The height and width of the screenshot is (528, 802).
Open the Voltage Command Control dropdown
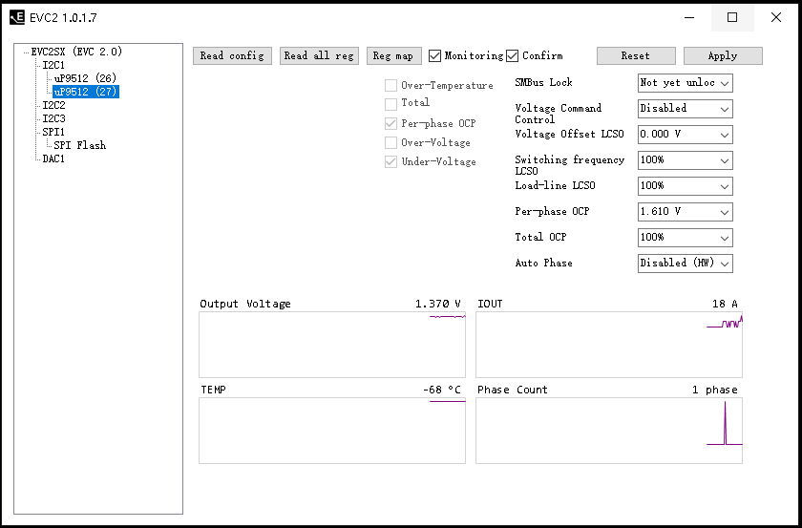click(685, 109)
